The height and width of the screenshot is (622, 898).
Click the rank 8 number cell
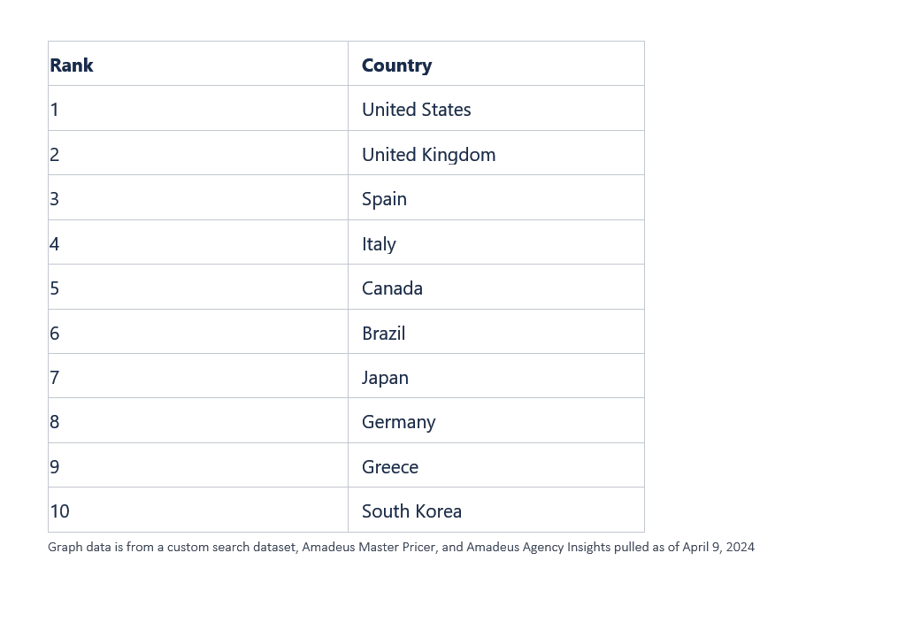(55, 422)
